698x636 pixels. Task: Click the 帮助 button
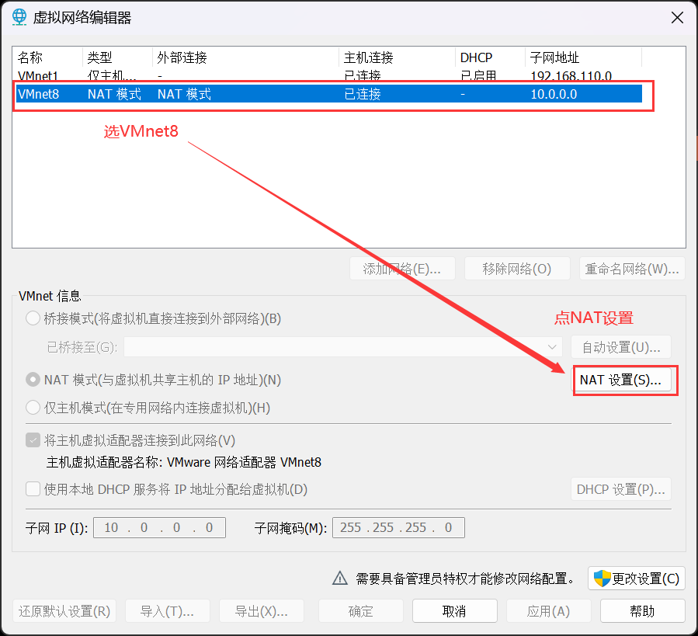click(642, 611)
